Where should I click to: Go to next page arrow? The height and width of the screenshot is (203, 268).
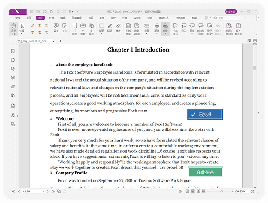[x=48, y=191]
